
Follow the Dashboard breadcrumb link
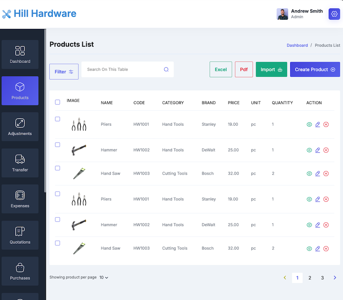tap(297, 45)
